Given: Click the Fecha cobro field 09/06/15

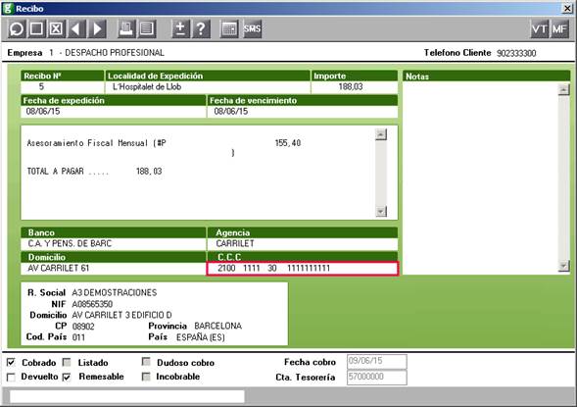Looking at the screenshot, I should tap(377, 361).
